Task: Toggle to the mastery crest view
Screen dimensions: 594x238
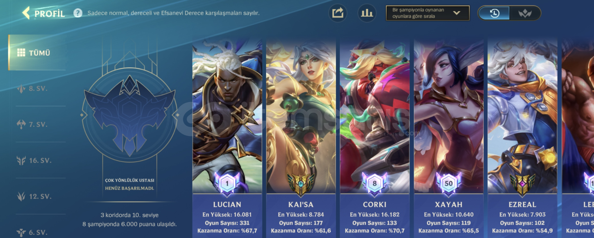Action: coord(525,13)
